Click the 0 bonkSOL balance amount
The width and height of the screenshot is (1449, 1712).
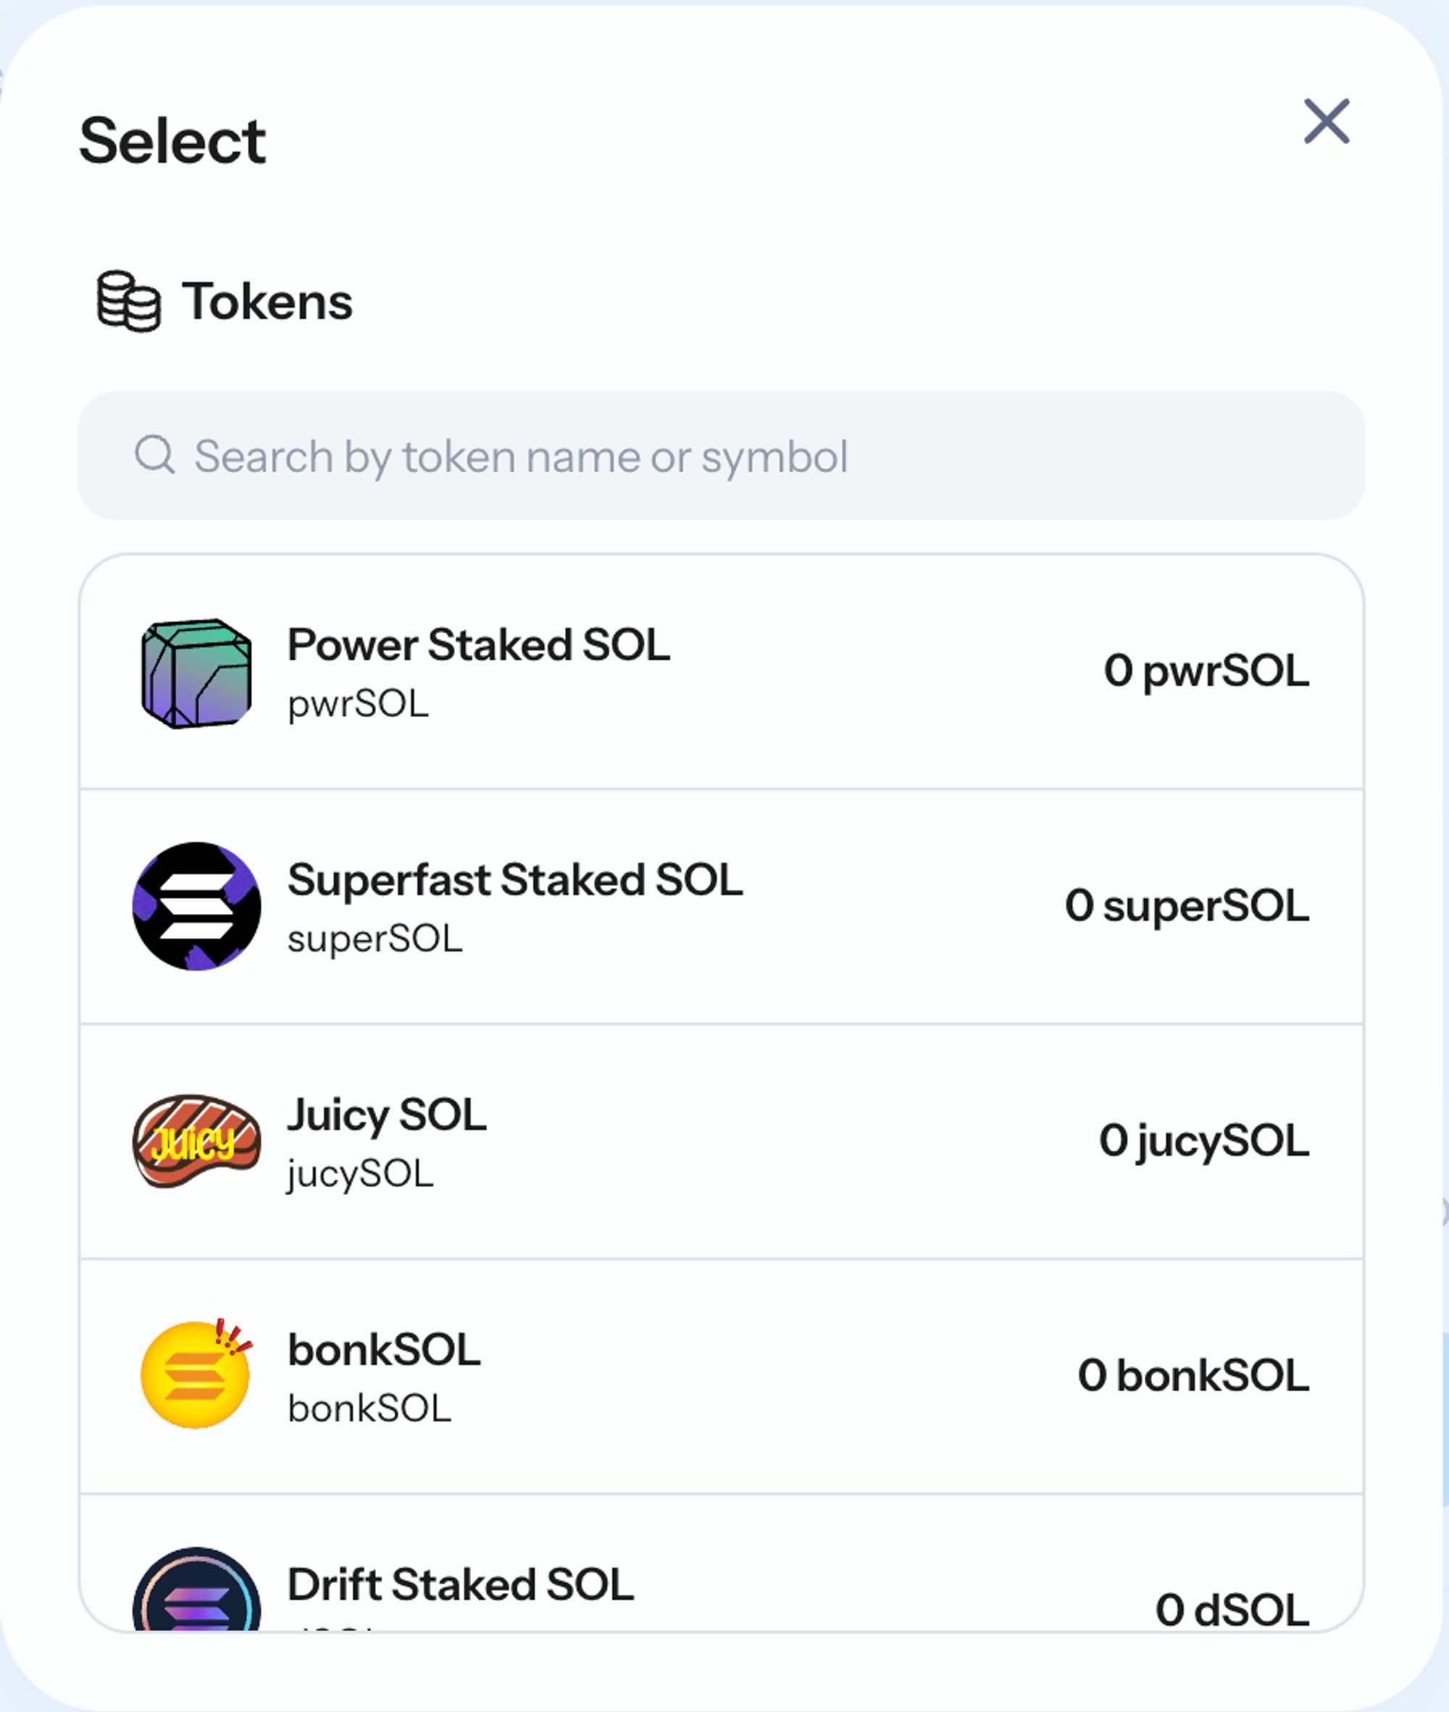(x=1193, y=1375)
